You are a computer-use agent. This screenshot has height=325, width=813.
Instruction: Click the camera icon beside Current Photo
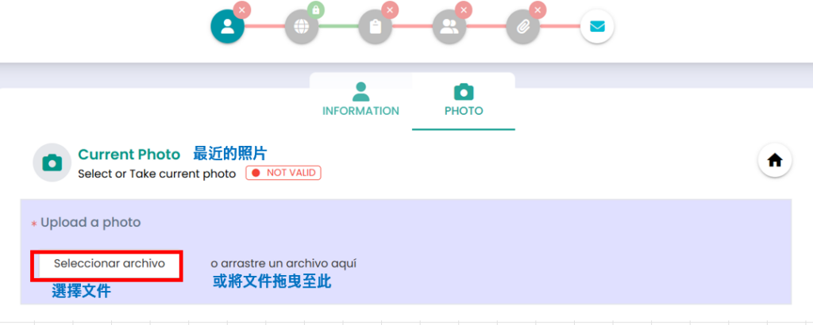click(52, 162)
